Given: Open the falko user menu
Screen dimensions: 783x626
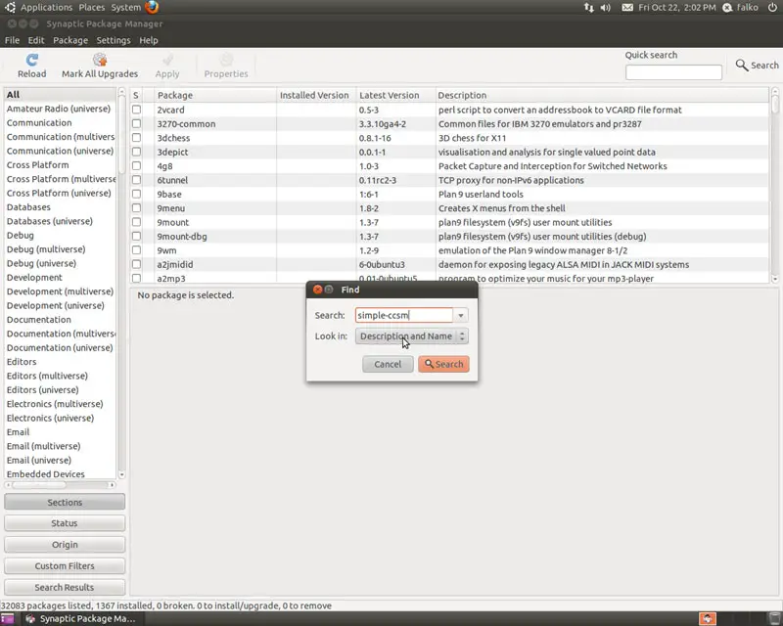Looking at the screenshot, I should [x=741, y=8].
